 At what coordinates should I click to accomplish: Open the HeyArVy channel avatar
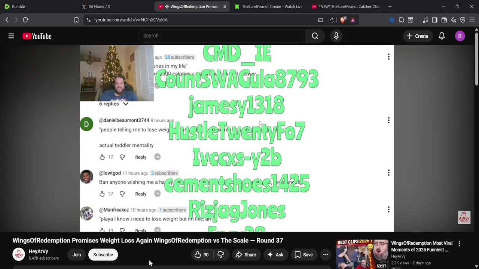pos(19,254)
